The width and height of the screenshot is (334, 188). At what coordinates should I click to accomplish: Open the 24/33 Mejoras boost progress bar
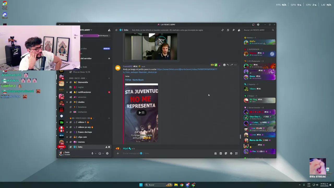point(95,36)
